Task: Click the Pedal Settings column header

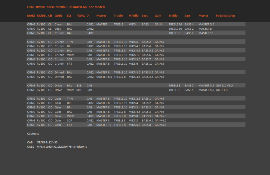Action: (x=225, y=16)
